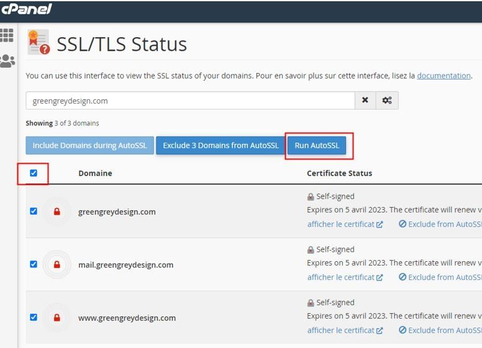482x348 pixels.
Task: Uncheck the mail.greengreydesign.com checkbox
Action: point(34,264)
